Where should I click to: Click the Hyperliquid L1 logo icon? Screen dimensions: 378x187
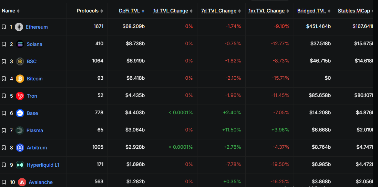tap(20, 165)
